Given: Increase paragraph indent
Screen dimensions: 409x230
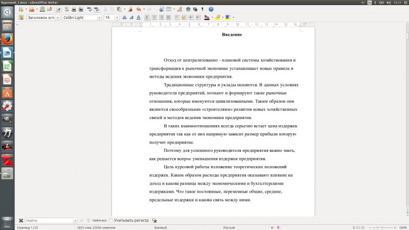Looking at the screenshot, I should pyautogui.click(x=198, y=17).
